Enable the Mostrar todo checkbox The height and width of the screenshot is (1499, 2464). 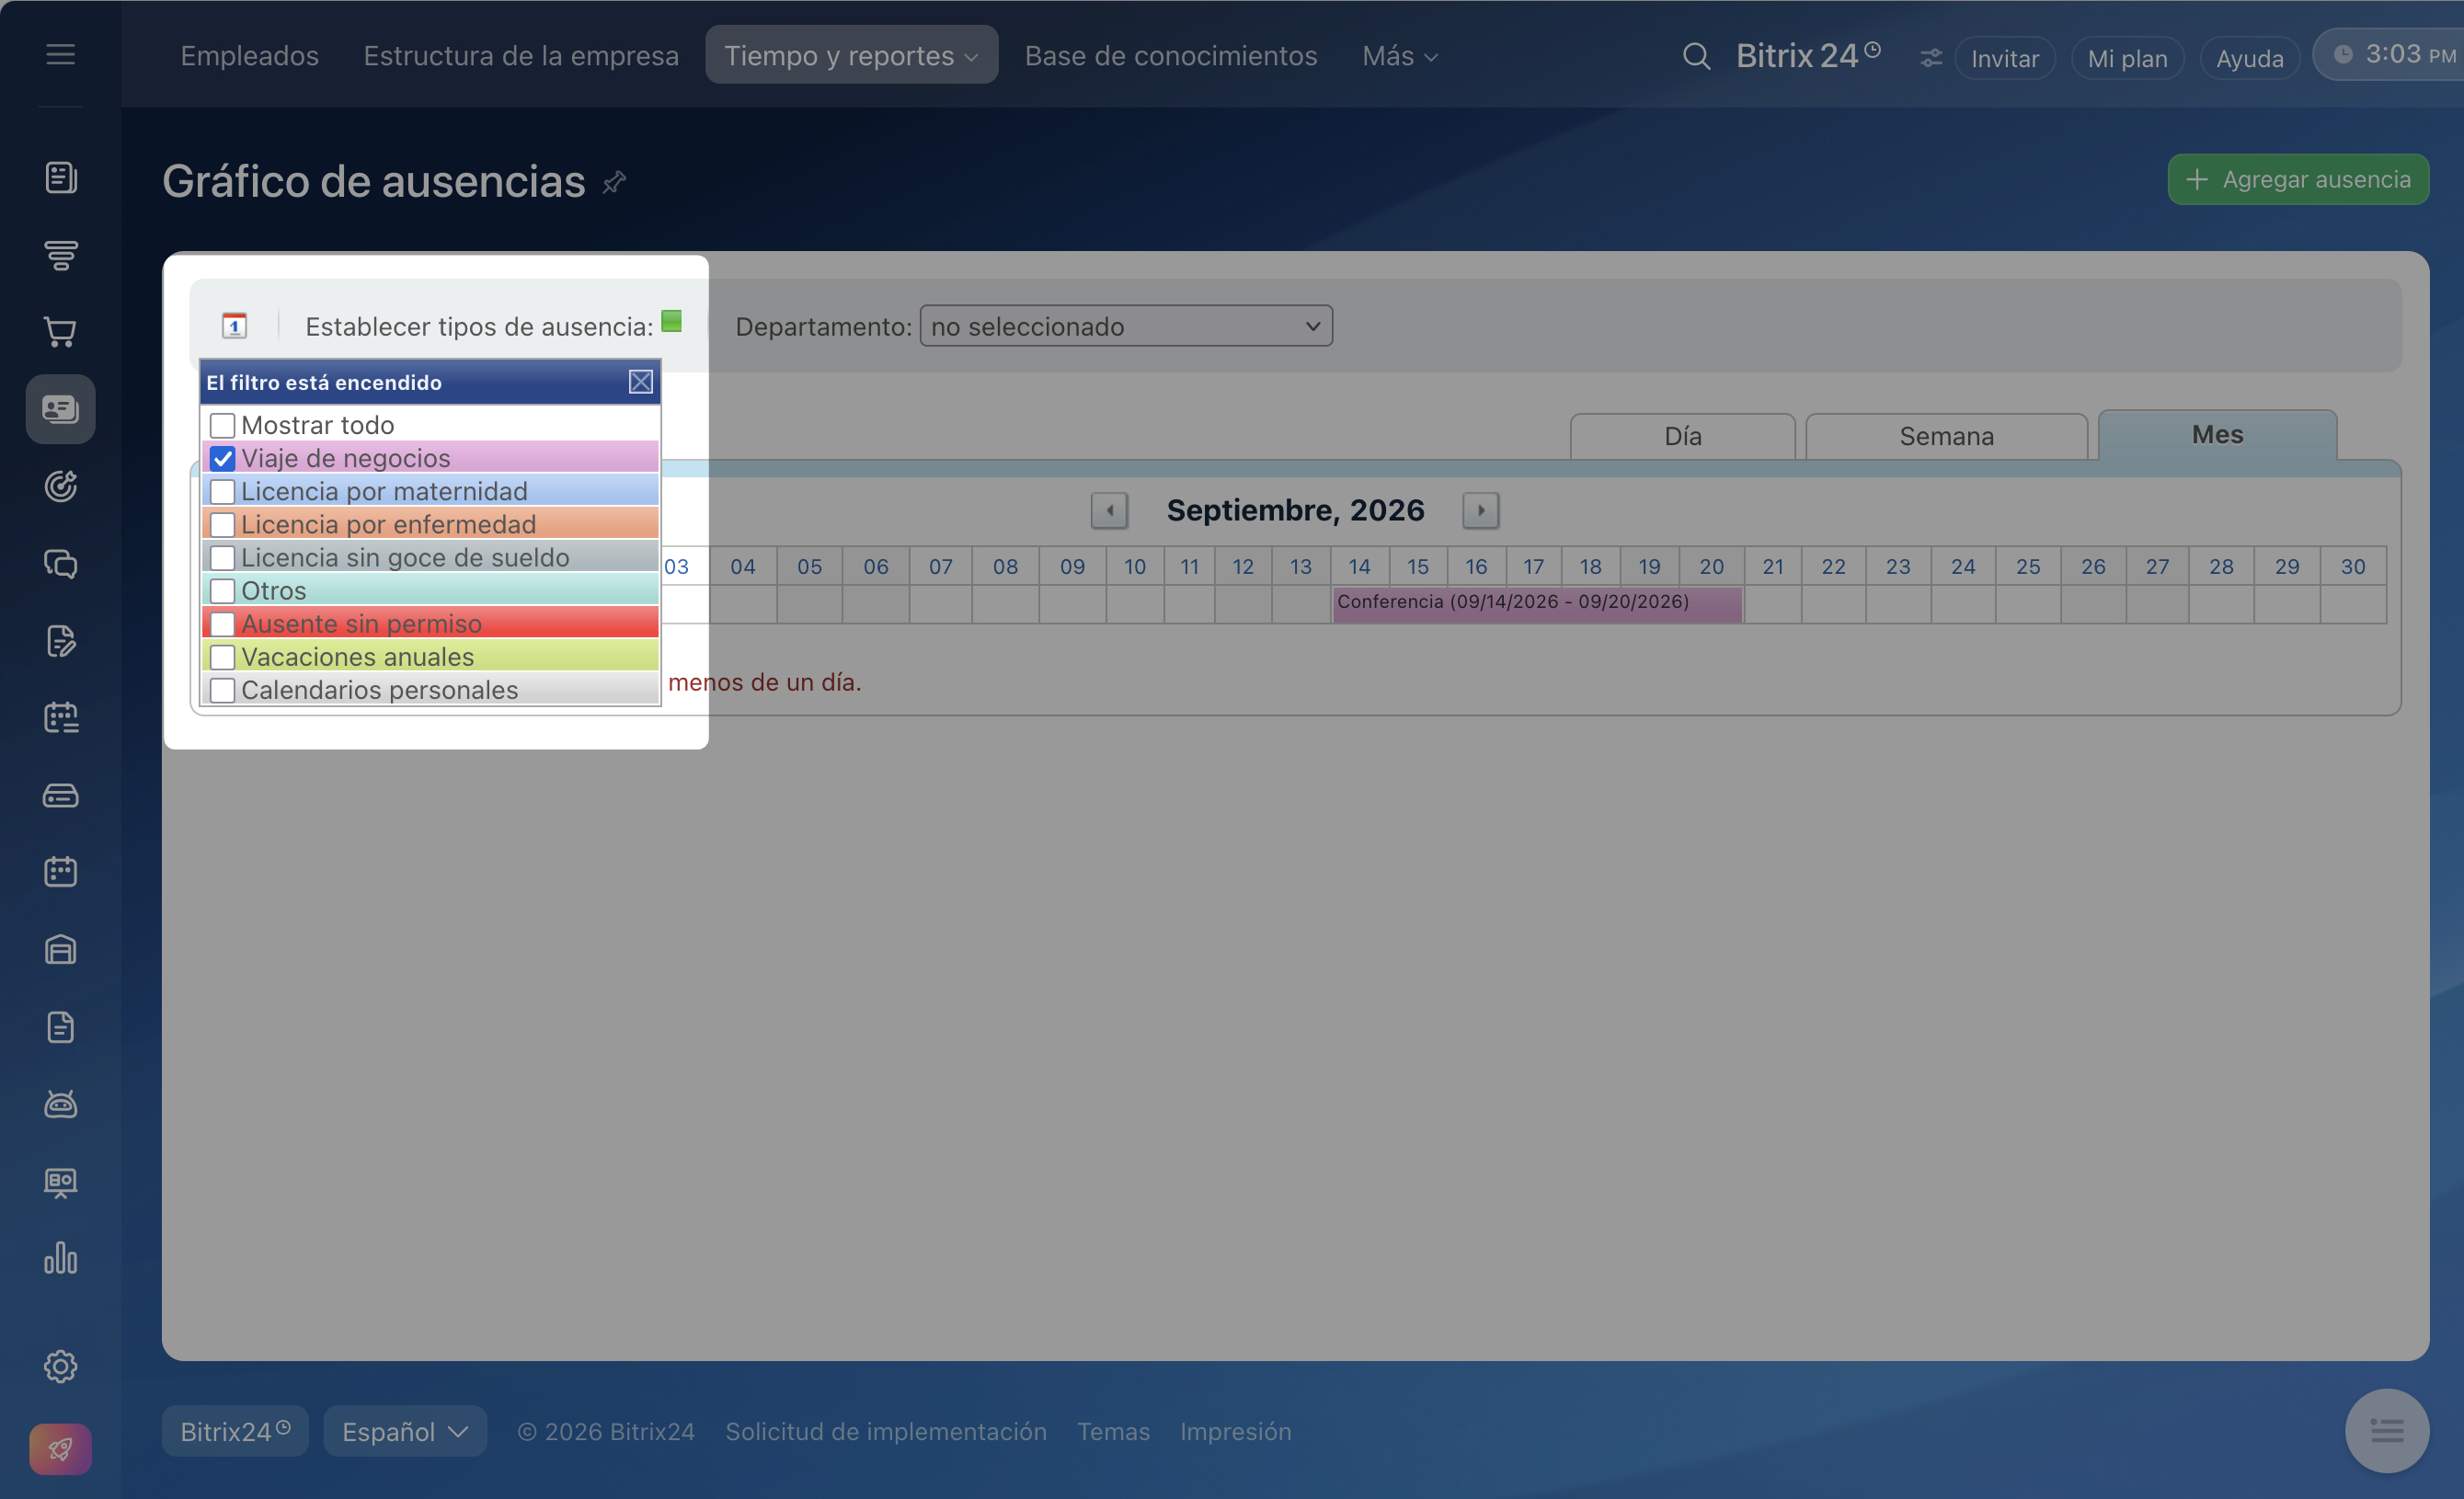click(x=222, y=426)
